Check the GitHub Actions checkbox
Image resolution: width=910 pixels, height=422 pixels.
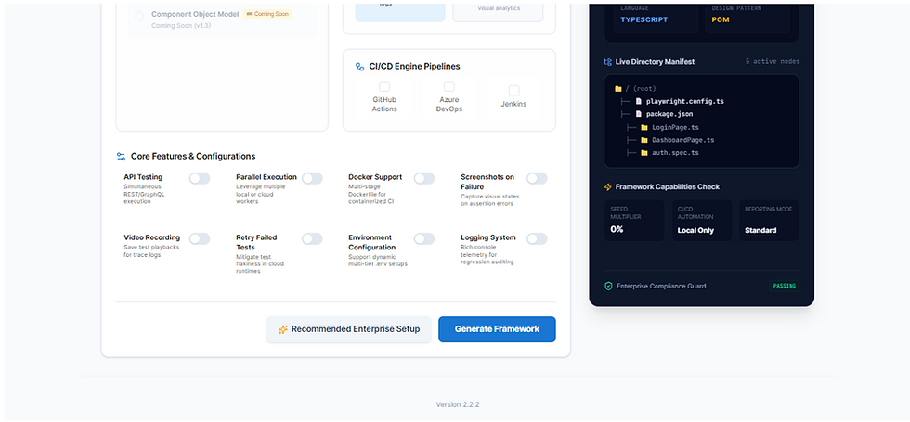click(x=384, y=86)
